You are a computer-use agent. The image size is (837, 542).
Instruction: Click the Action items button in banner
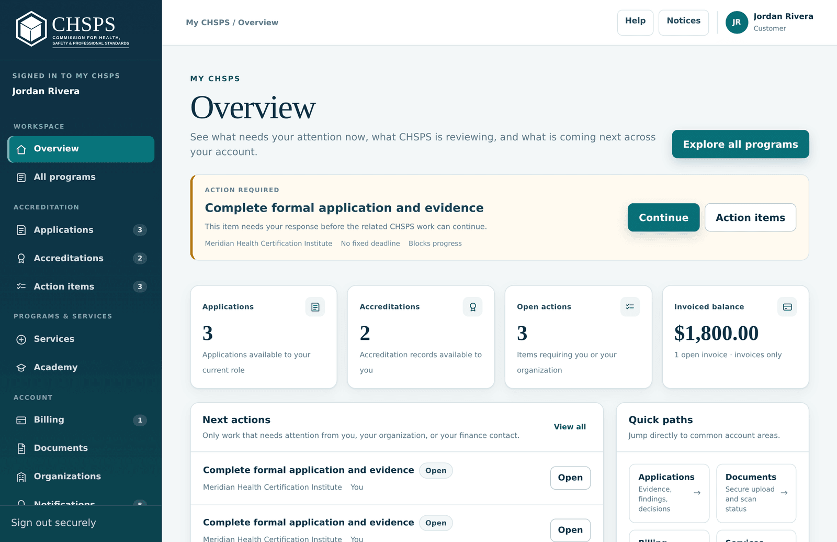click(750, 217)
